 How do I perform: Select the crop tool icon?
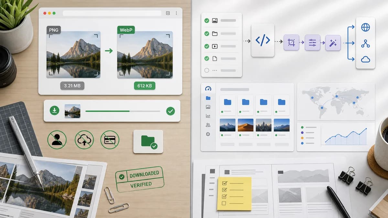click(x=291, y=43)
